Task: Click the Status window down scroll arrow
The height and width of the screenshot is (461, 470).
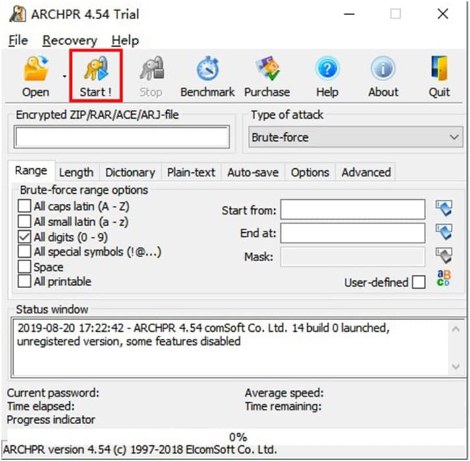Action: click(456, 367)
